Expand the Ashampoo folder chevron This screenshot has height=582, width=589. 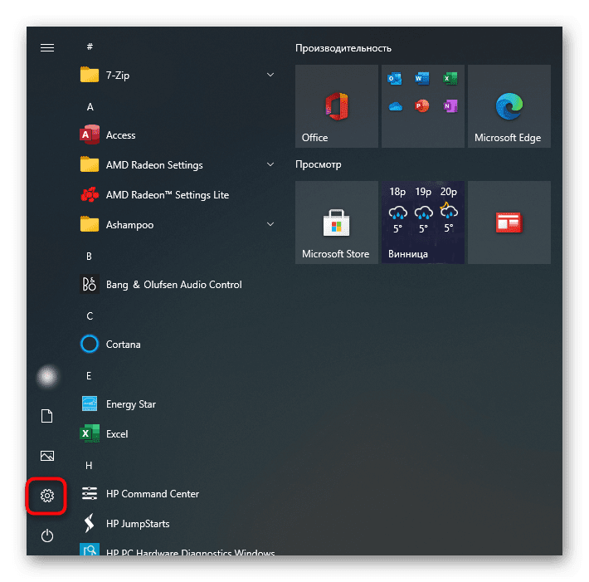click(x=270, y=224)
